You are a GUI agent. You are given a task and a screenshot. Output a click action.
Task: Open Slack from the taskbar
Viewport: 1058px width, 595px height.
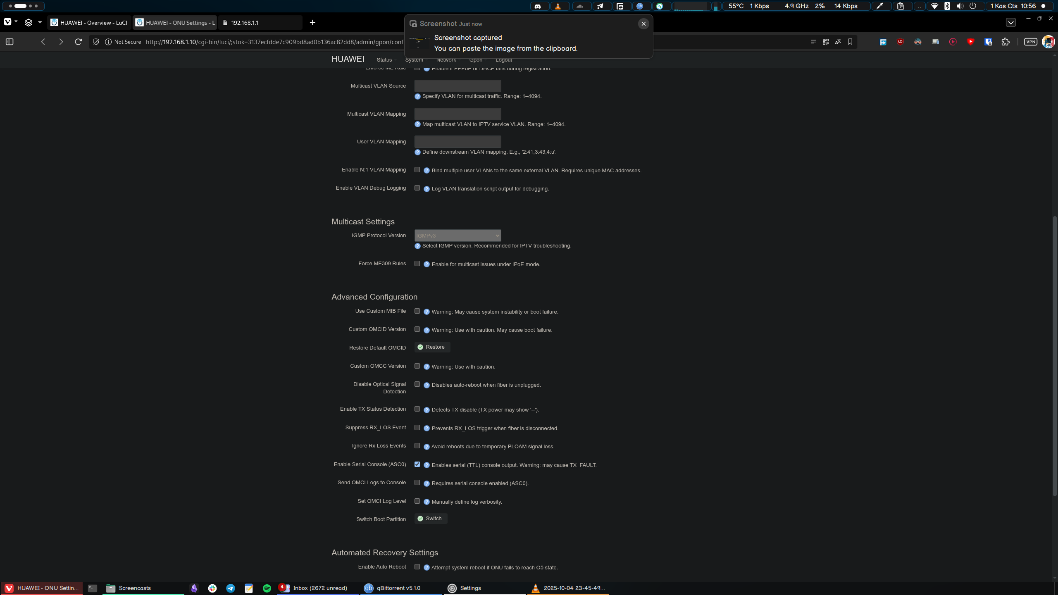point(212,588)
